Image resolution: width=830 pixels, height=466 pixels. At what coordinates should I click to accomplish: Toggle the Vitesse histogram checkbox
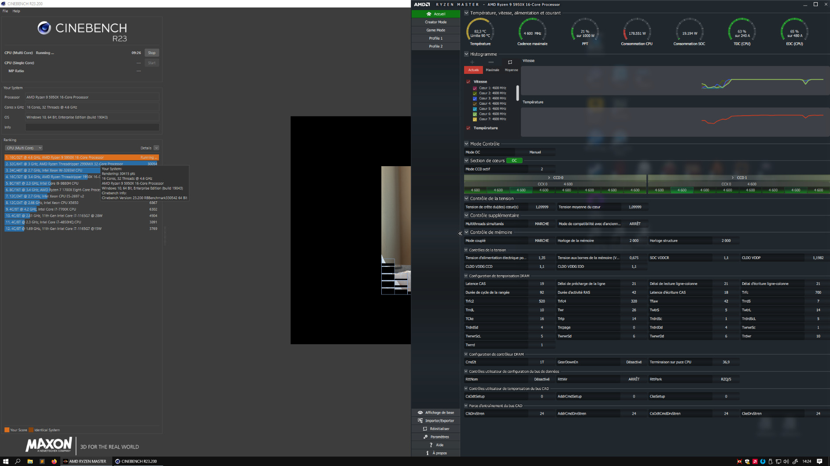coord(468,82)
